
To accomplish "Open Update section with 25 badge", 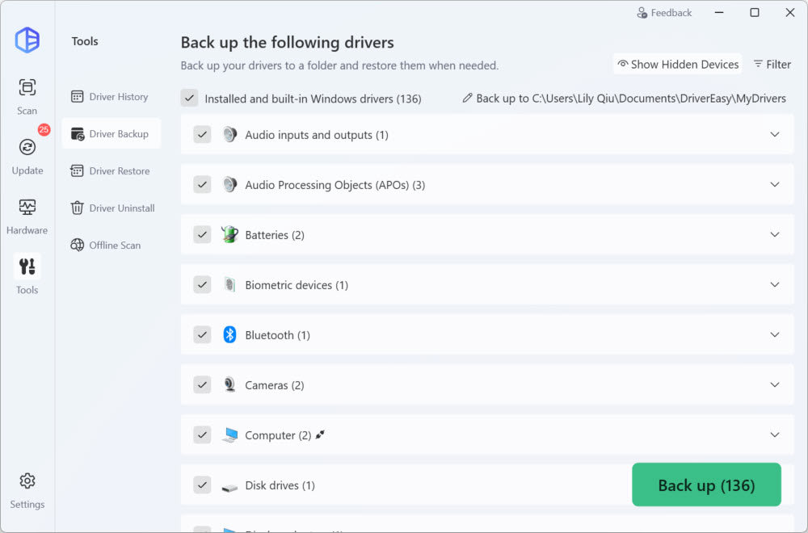I will coord(27,154).
